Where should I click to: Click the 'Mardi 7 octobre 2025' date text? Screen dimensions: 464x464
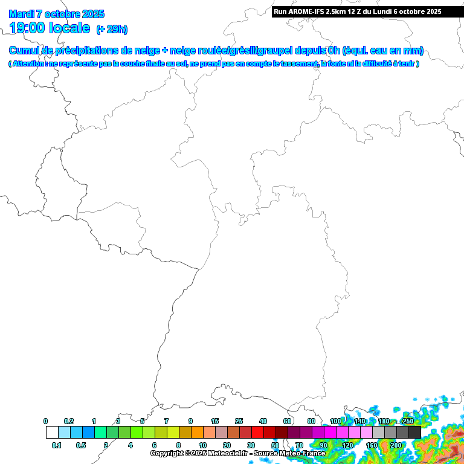pos(57,14)
